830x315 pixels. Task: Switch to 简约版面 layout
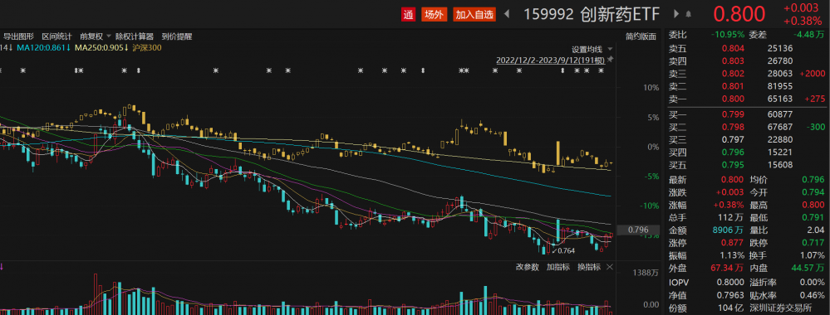point(641,36)
